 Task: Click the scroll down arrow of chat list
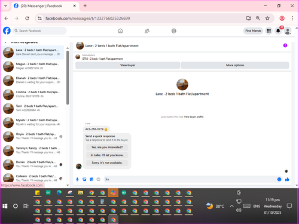(x=68, y=185)
